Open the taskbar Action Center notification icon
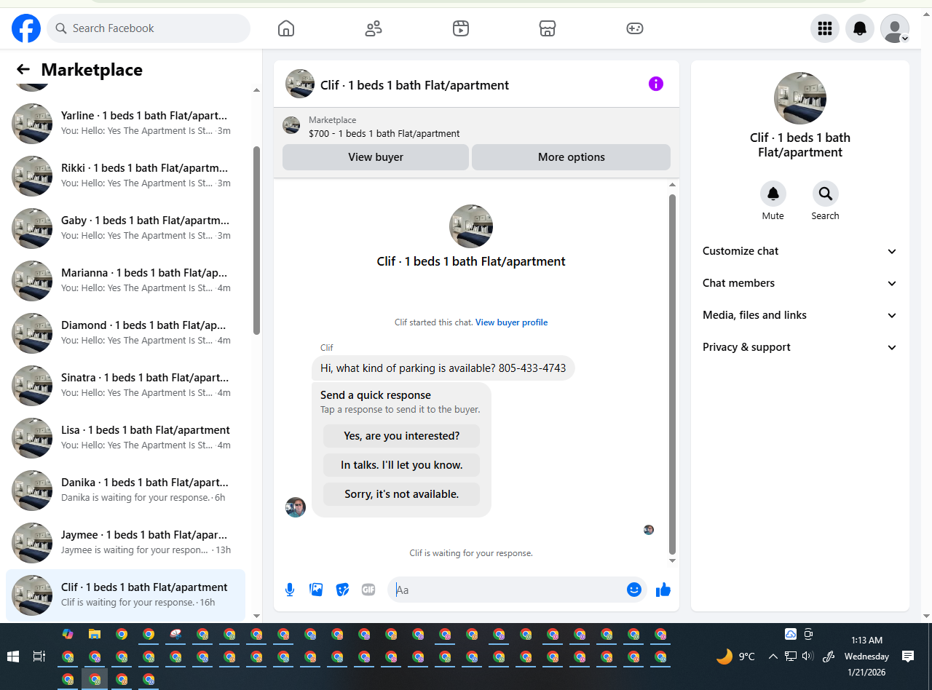932x690 pixels. [908, 657]
